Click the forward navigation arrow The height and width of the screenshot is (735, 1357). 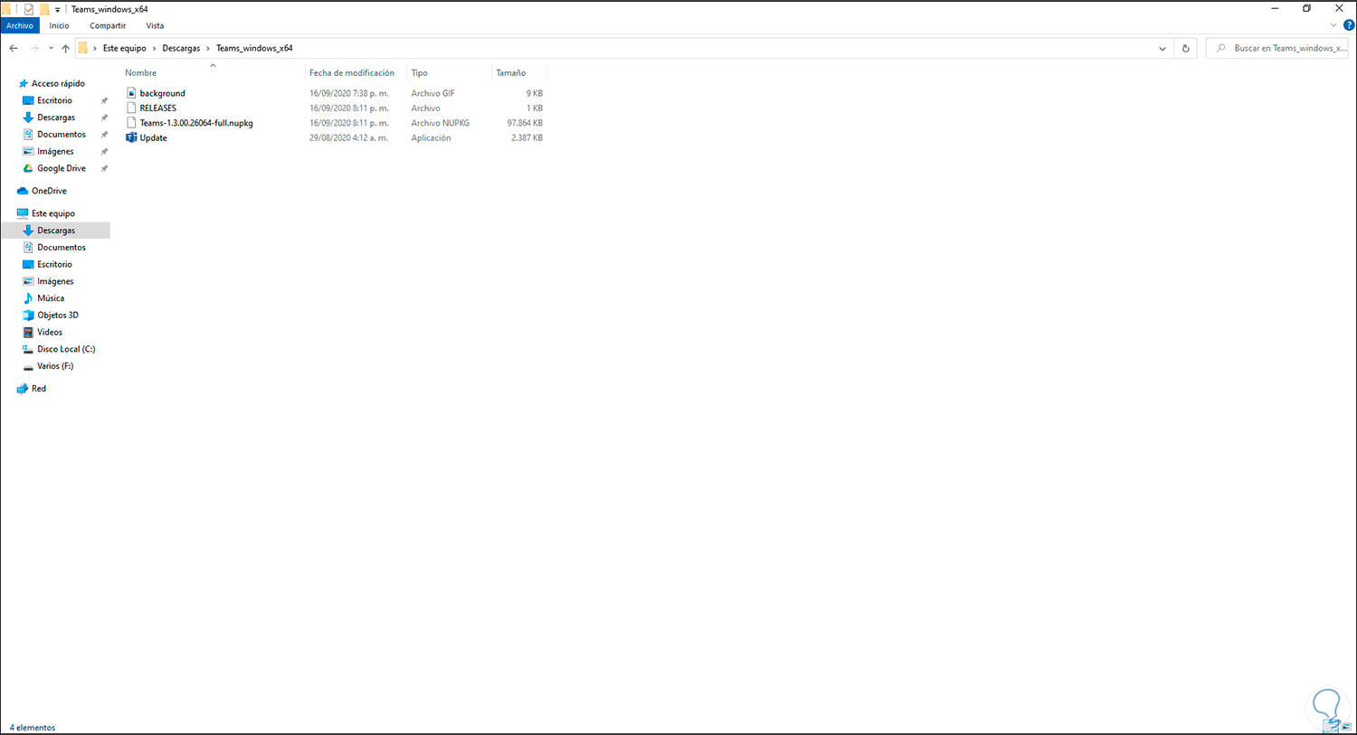tap(34, 48)
